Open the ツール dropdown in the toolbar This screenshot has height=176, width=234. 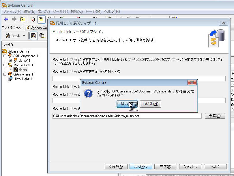tap(16, 36)
